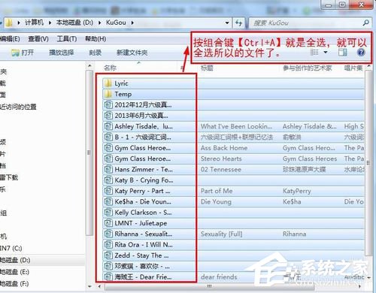
Task: Open the view options dropdown arrow
Action: (x=326, y=53)
